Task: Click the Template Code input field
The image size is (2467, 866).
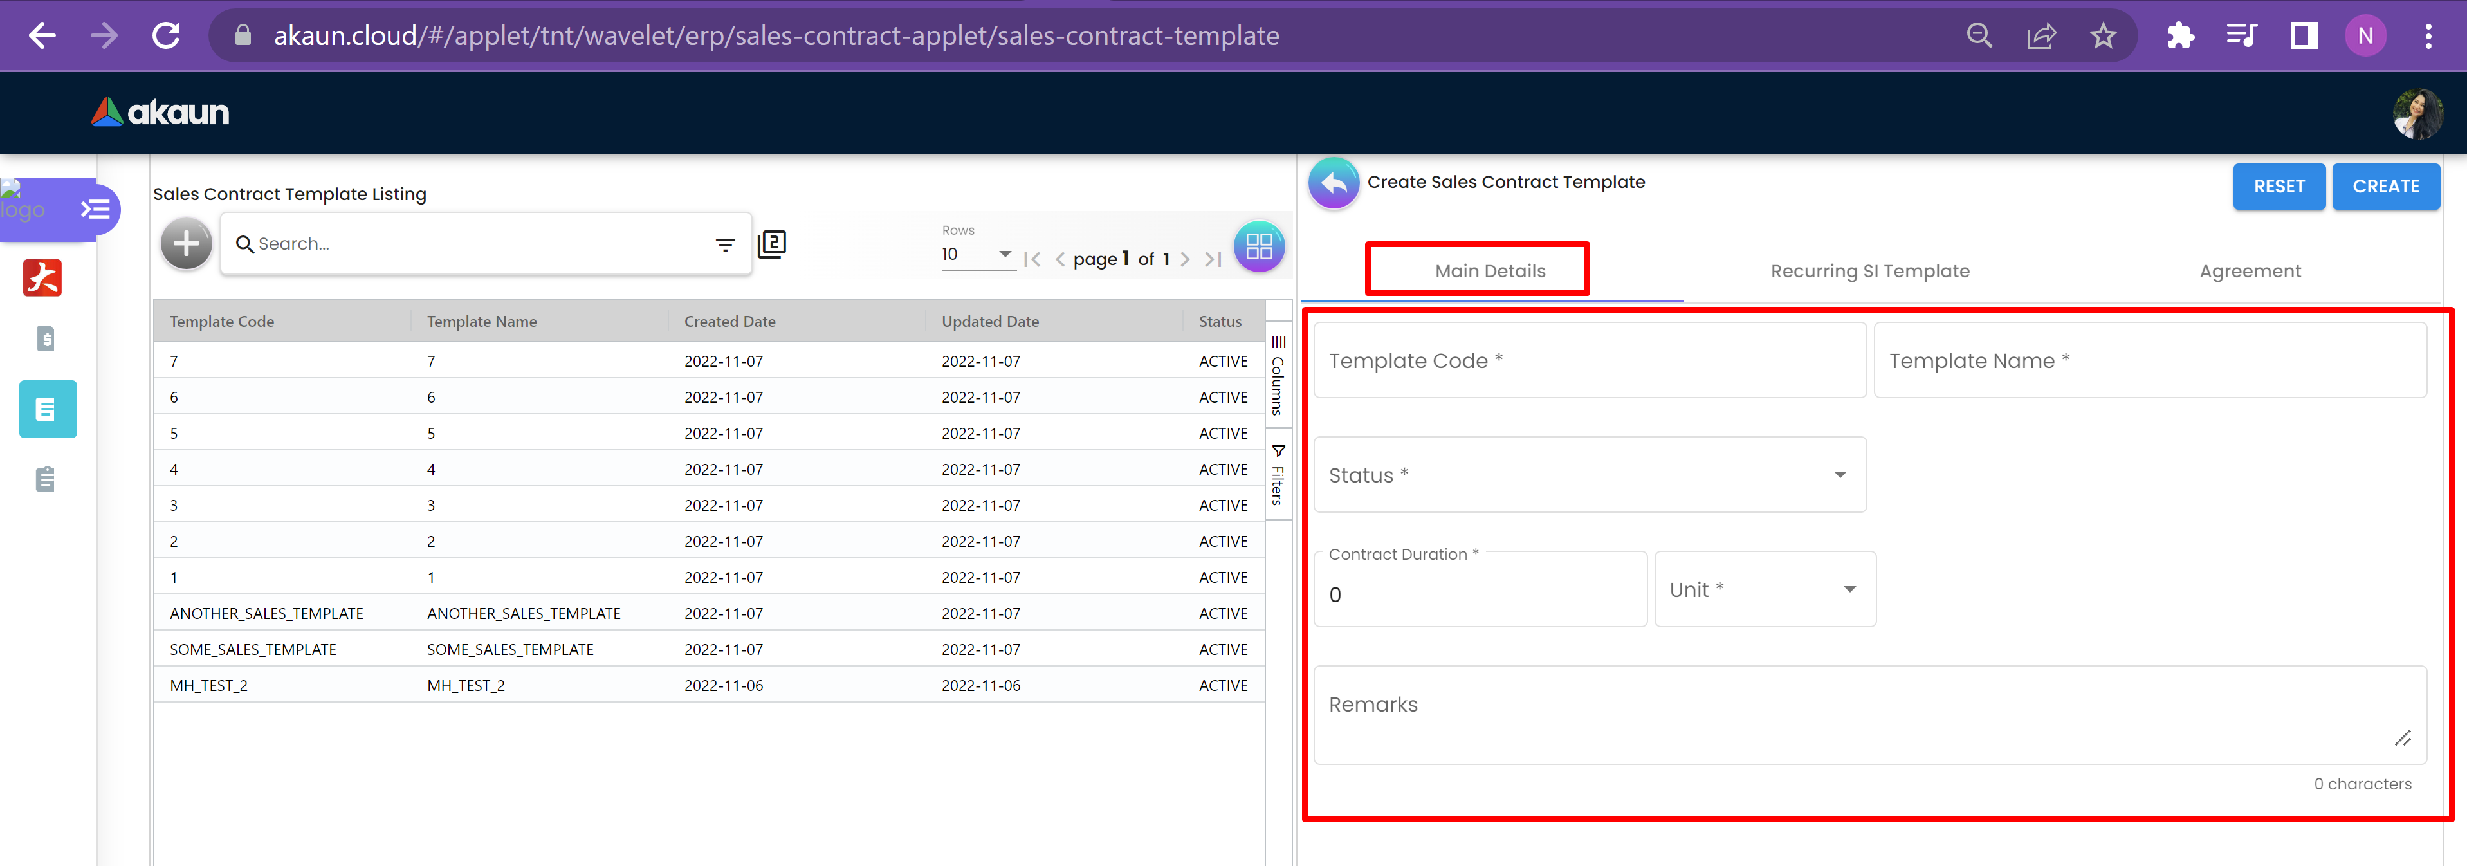Action: (x=1589, y=361)
